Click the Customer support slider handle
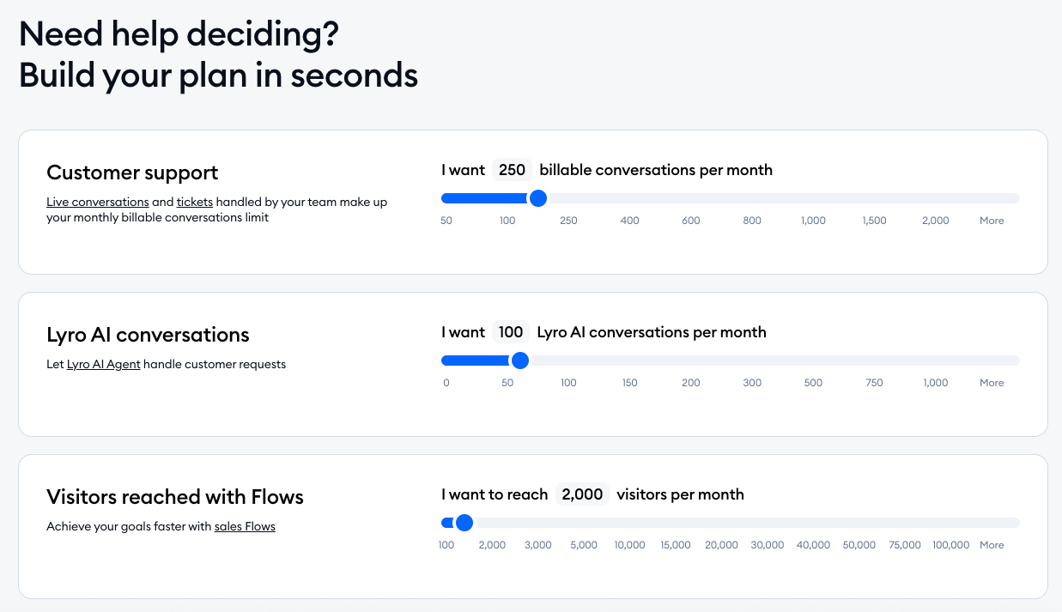Screen dimensions: 1062x612 tap(538, 198)
